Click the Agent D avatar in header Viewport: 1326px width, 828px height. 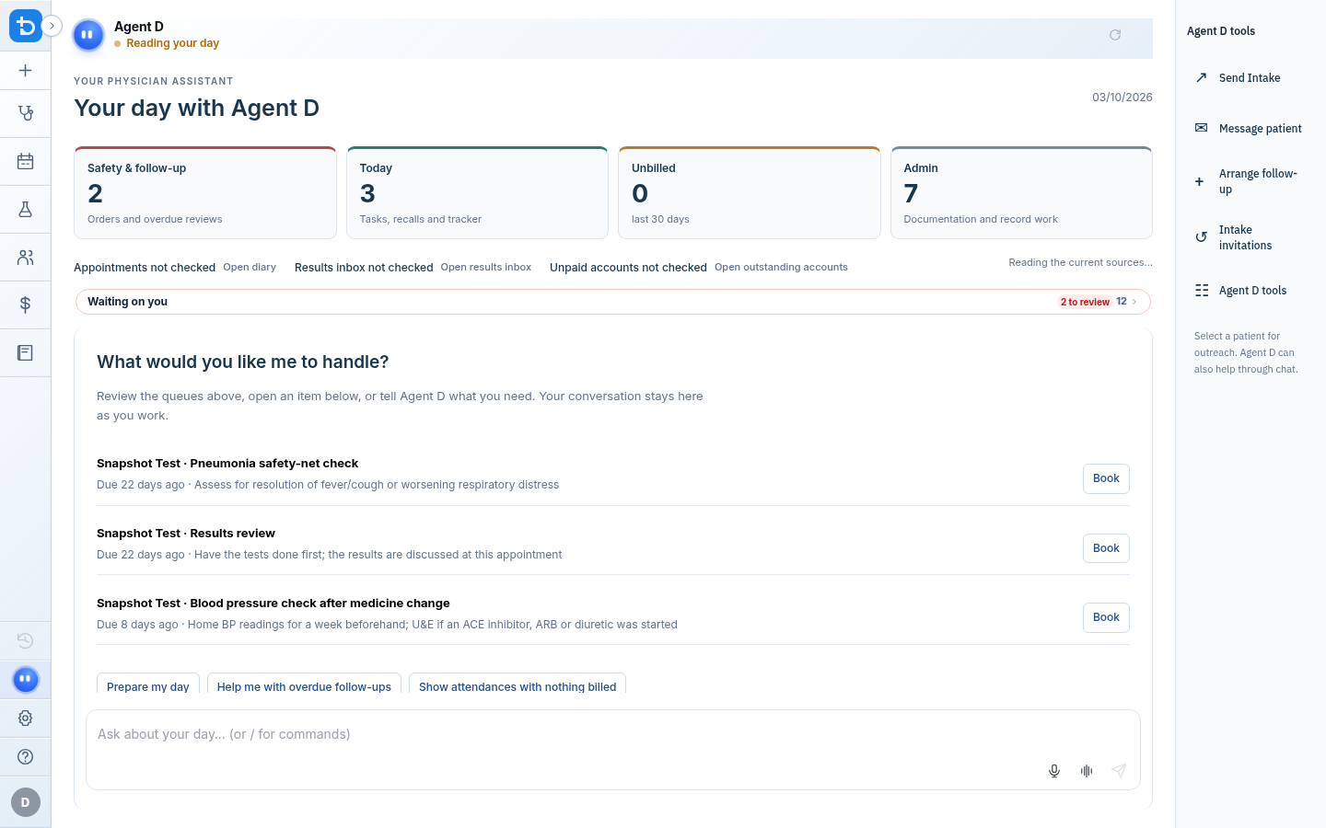[87, 35]
